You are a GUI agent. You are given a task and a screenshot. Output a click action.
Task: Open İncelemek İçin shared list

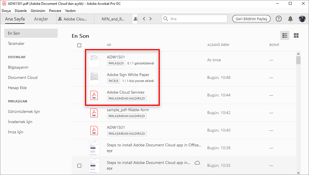pyautogui.click(x=20, y=122)
